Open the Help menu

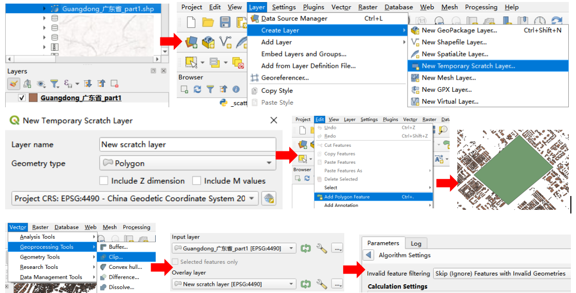point(511,7)
